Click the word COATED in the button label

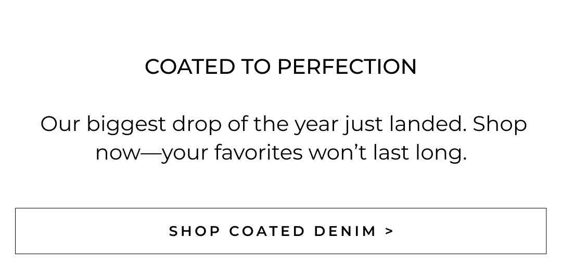(x=267, y=231)
